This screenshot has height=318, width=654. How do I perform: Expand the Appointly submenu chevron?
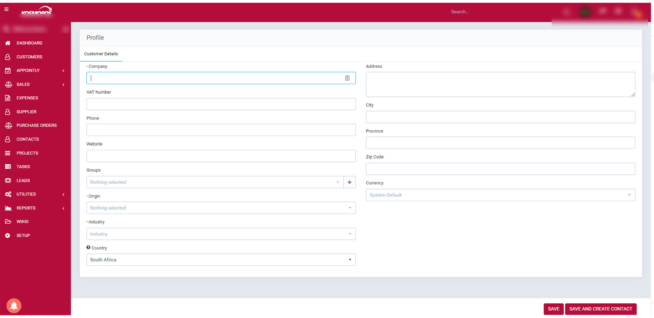pos(63,71)
